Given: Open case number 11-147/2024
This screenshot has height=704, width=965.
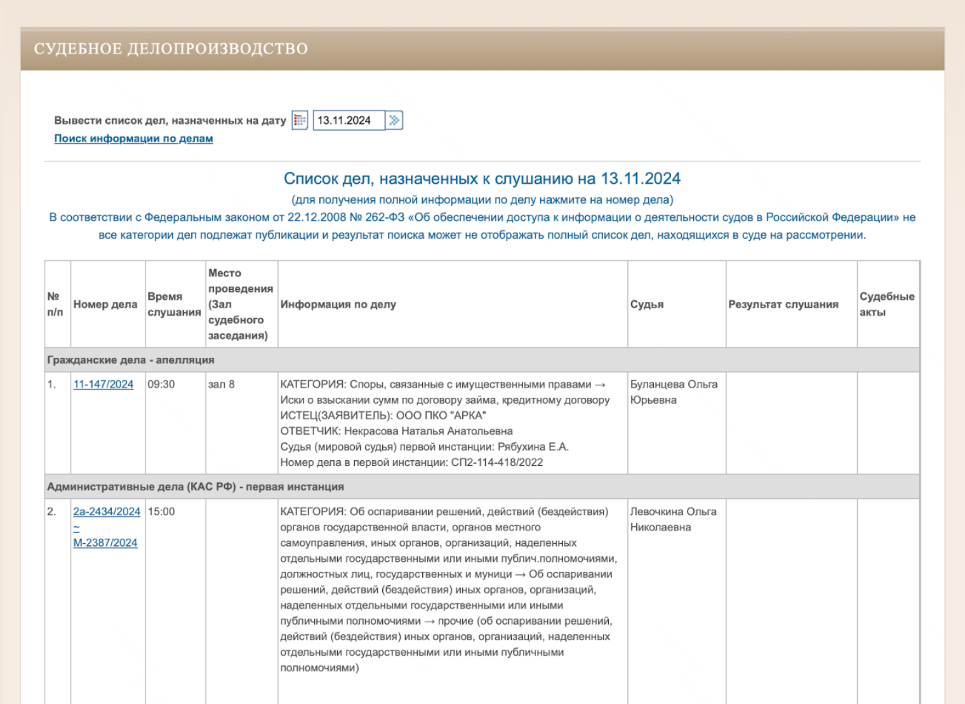Looking at the screenshot, I should [x=103, y=384].
